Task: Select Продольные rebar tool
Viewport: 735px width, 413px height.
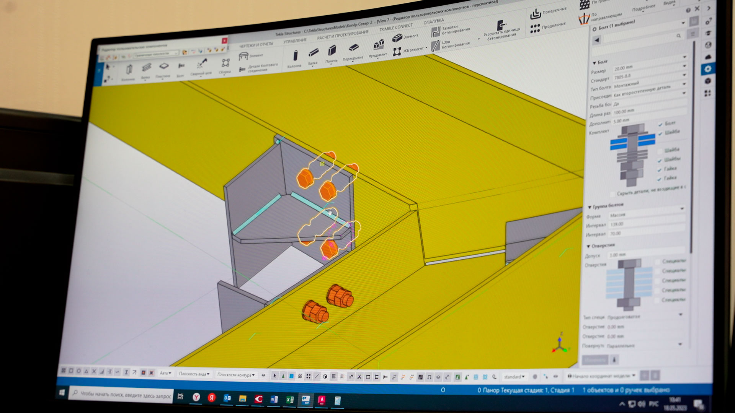Action: [x=548, y=27]
